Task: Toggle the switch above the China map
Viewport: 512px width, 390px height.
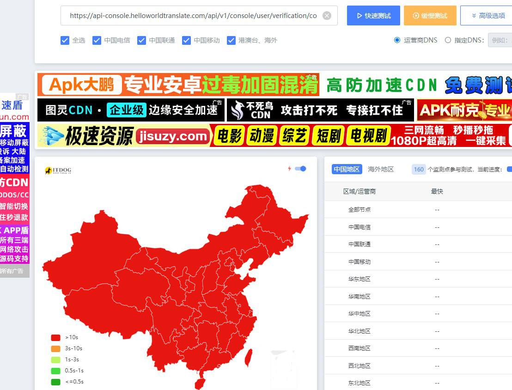Action: [x=300, y=169]
